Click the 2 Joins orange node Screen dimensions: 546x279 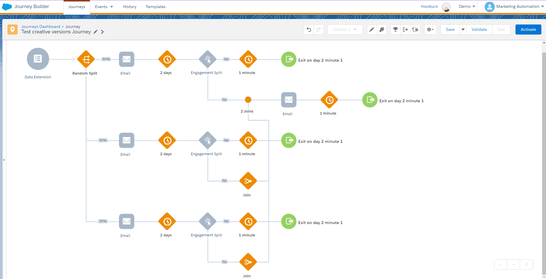tap(248, 100)
